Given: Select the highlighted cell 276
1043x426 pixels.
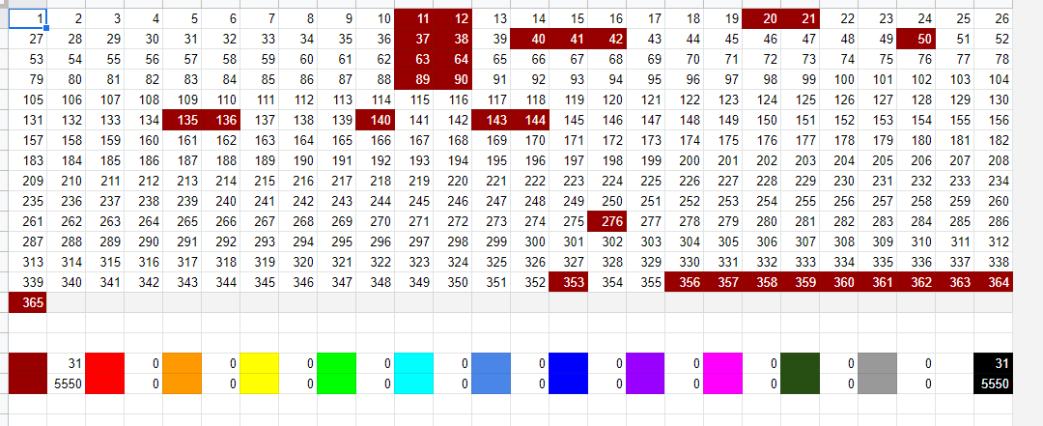Looking at the screenshot, I should 606,221.
